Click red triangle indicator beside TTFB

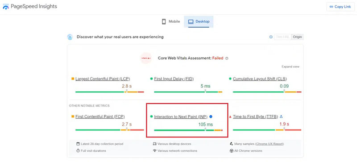(230, 116)
